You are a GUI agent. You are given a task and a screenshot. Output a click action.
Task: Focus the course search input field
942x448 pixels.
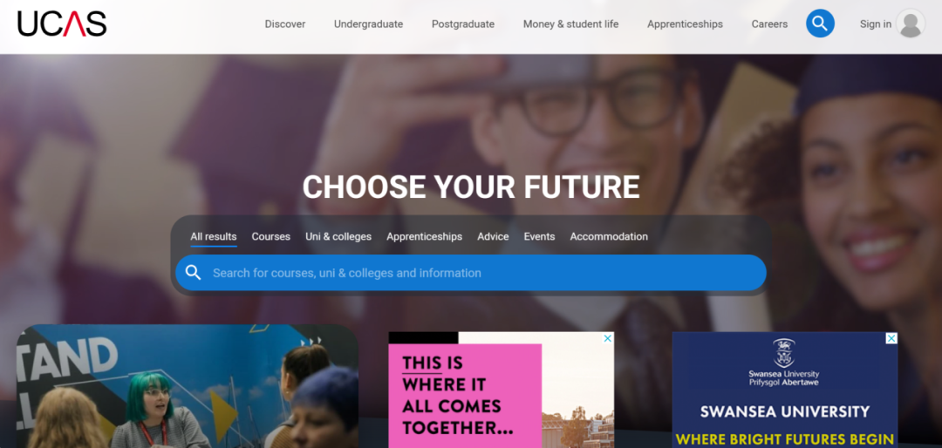(471, 273)
